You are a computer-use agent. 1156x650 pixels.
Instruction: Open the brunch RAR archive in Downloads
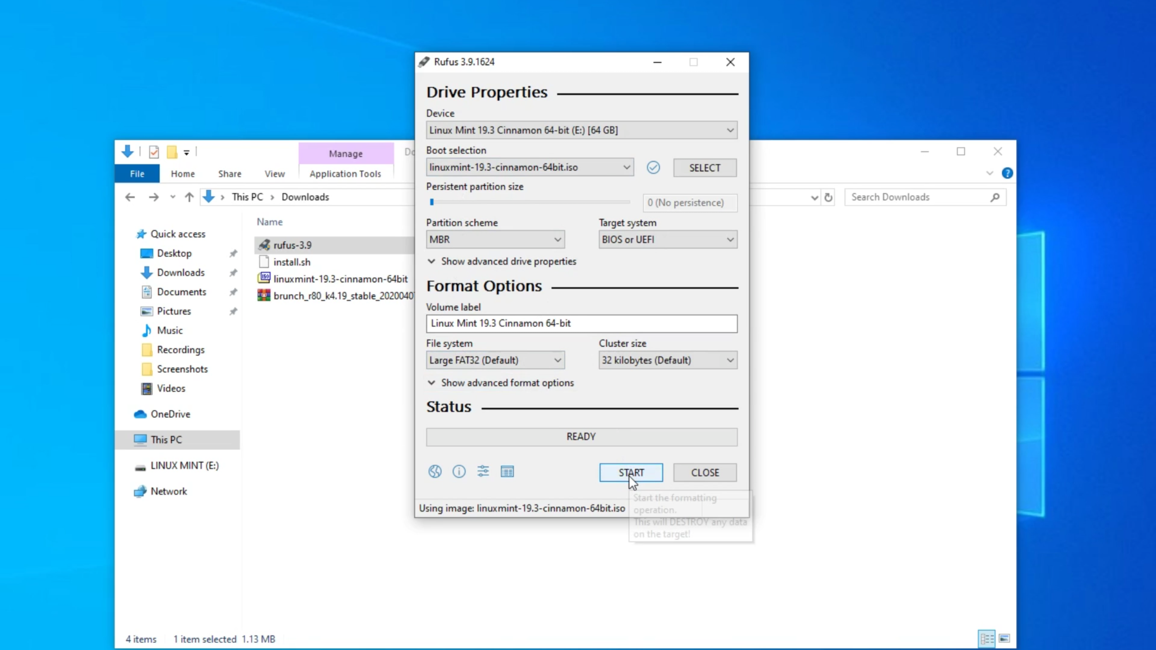tap(264, 296)
